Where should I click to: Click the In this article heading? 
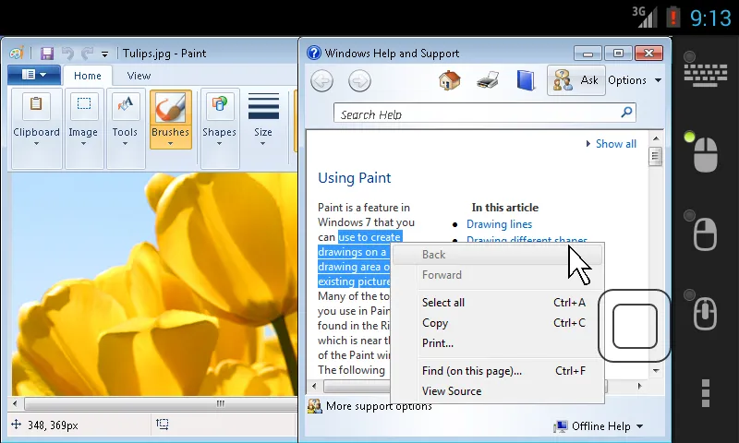[504, 208]
